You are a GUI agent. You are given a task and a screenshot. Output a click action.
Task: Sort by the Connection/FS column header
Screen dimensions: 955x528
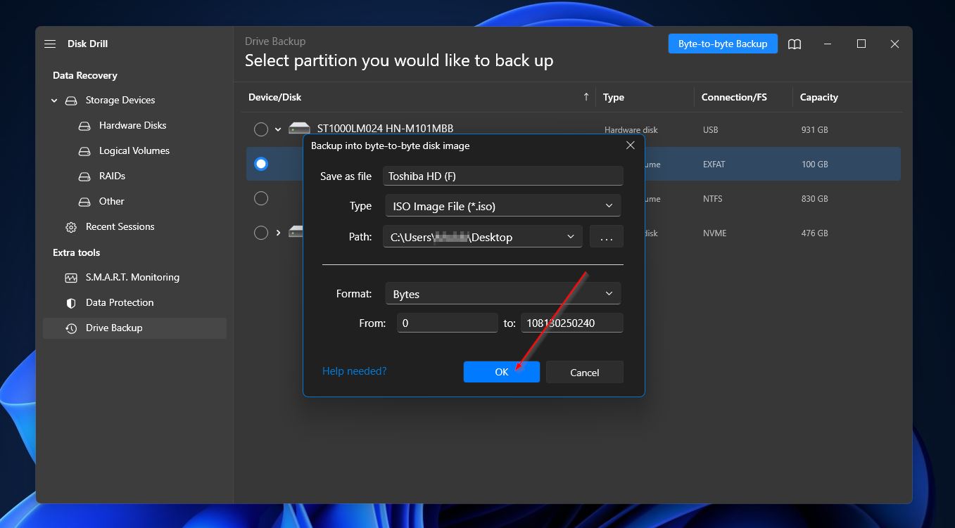point(734,97)
